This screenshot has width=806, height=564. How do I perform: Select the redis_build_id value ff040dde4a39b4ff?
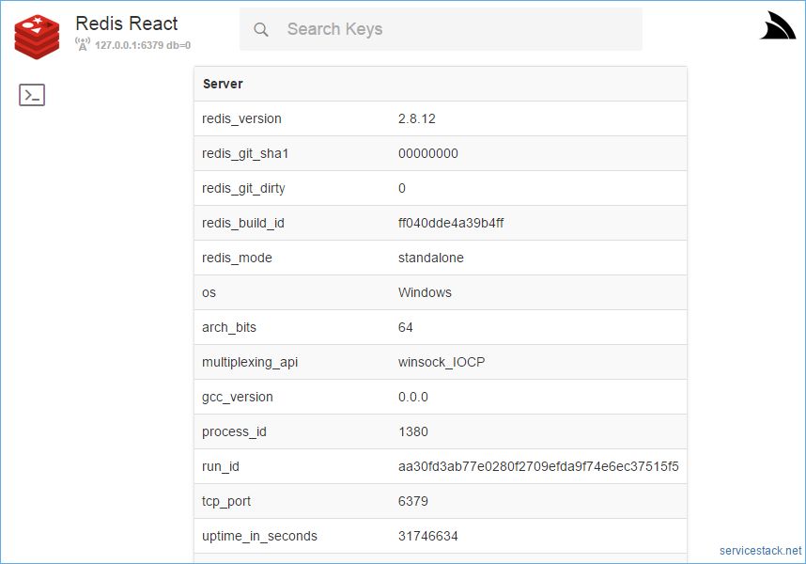(453, 223)
